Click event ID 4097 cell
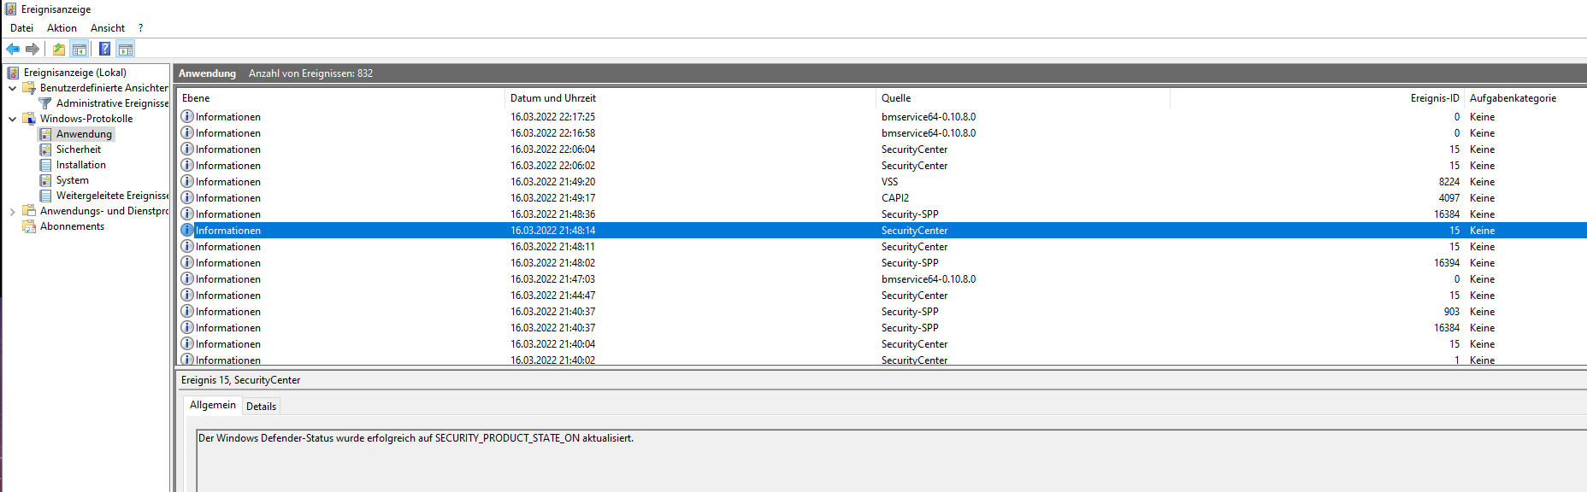The height and width of the screenshot is (492, 1587). pyautogui.click(x=1449, y=197)
